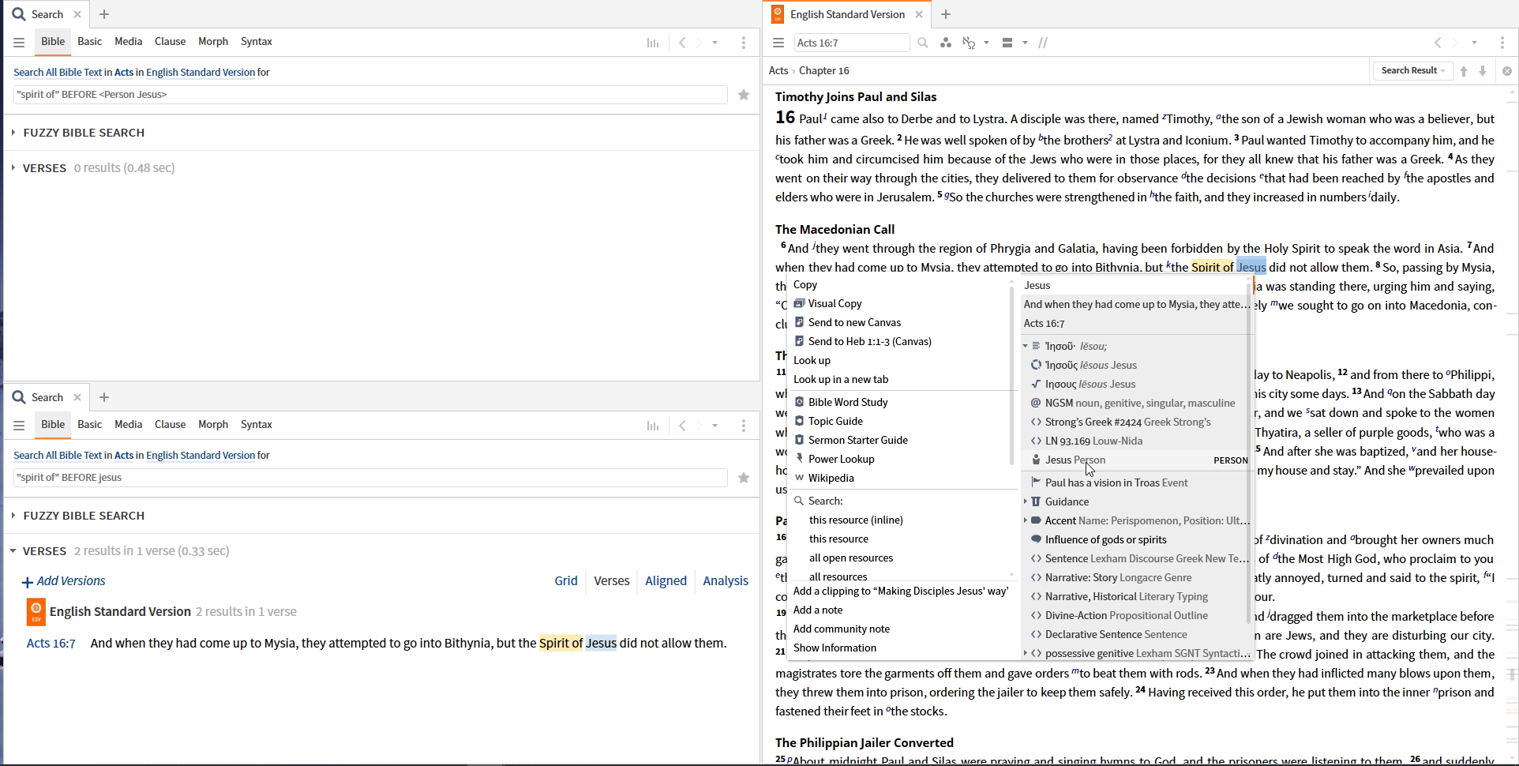Open the hamburger menu in lower Search panel
This screenshot has width=1519, height=766.
[19, 426]
